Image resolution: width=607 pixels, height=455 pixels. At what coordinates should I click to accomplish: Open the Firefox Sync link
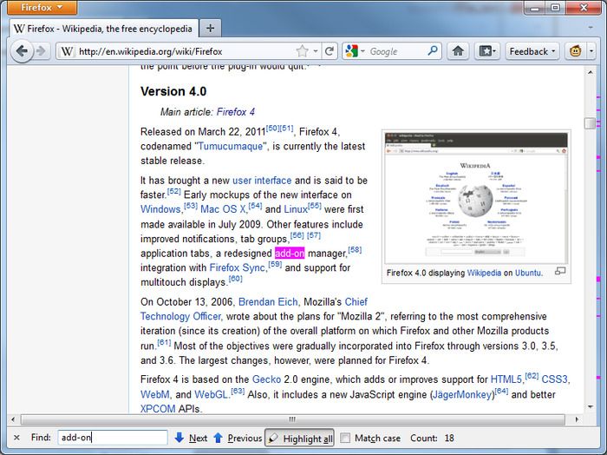238,267
